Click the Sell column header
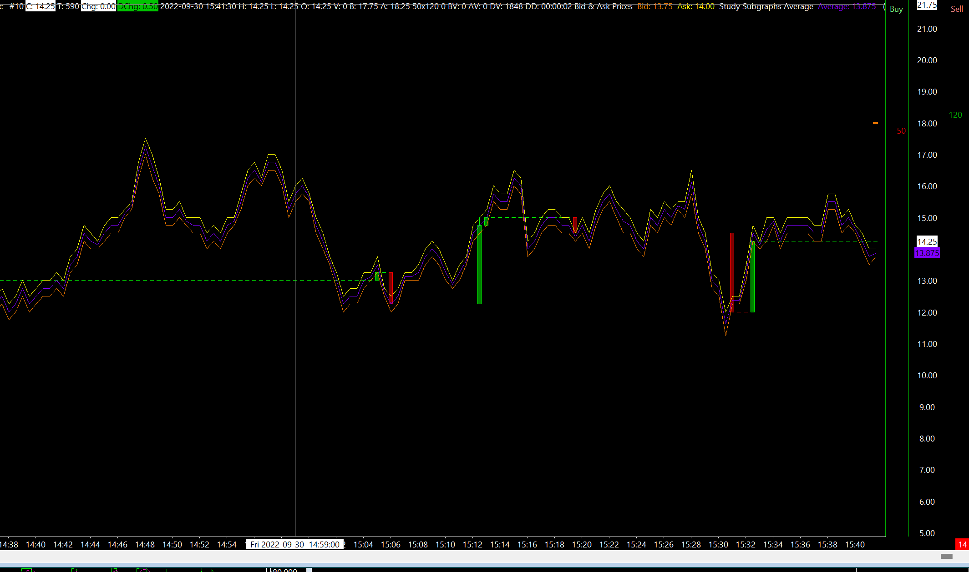The width and height of the screenshot is (969, 572). pyautogui.click(x=957, y=9)
